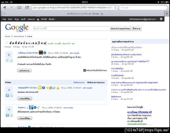Viewport: 170px width, 133px height.
Task: Select the second item in the Google bar
Action: point(10,19)
